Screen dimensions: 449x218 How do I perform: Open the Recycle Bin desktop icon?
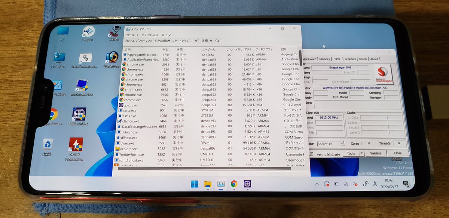(x=47, y=147)
